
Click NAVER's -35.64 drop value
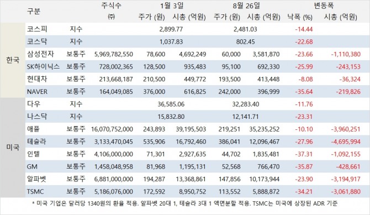point(304,92)
